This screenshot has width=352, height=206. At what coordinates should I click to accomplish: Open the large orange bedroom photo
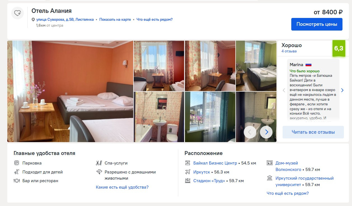click(70, 91)
